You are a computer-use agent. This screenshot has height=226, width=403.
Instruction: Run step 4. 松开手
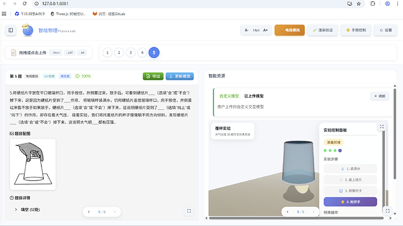click(x=350, y=201)
